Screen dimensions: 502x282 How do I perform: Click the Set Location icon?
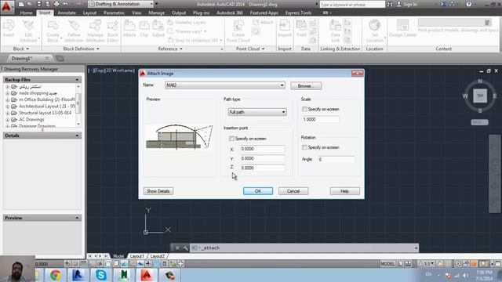click(x=375, y=31)
